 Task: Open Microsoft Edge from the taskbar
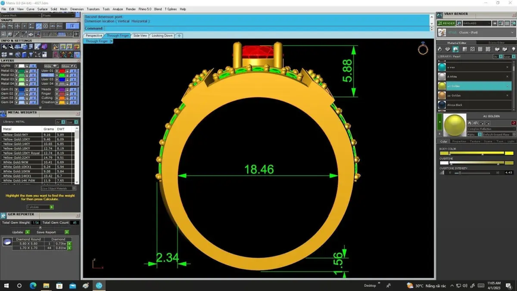pyautogui.click(x=33, y=285)
